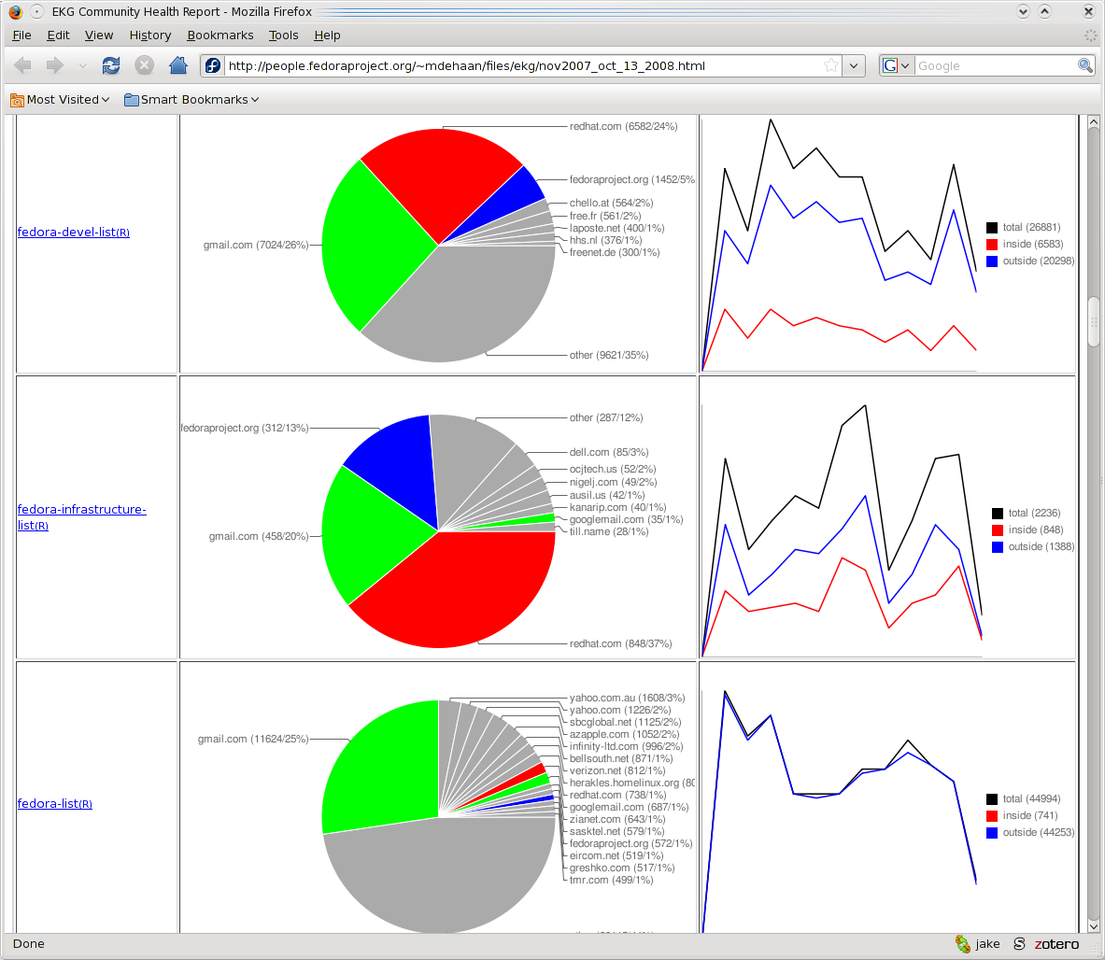Go to the Home page

point(178,65)
